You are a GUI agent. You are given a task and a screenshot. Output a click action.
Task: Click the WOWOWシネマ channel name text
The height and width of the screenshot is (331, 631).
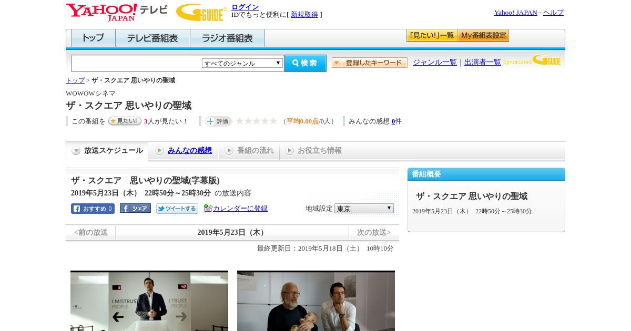point(90,94)
